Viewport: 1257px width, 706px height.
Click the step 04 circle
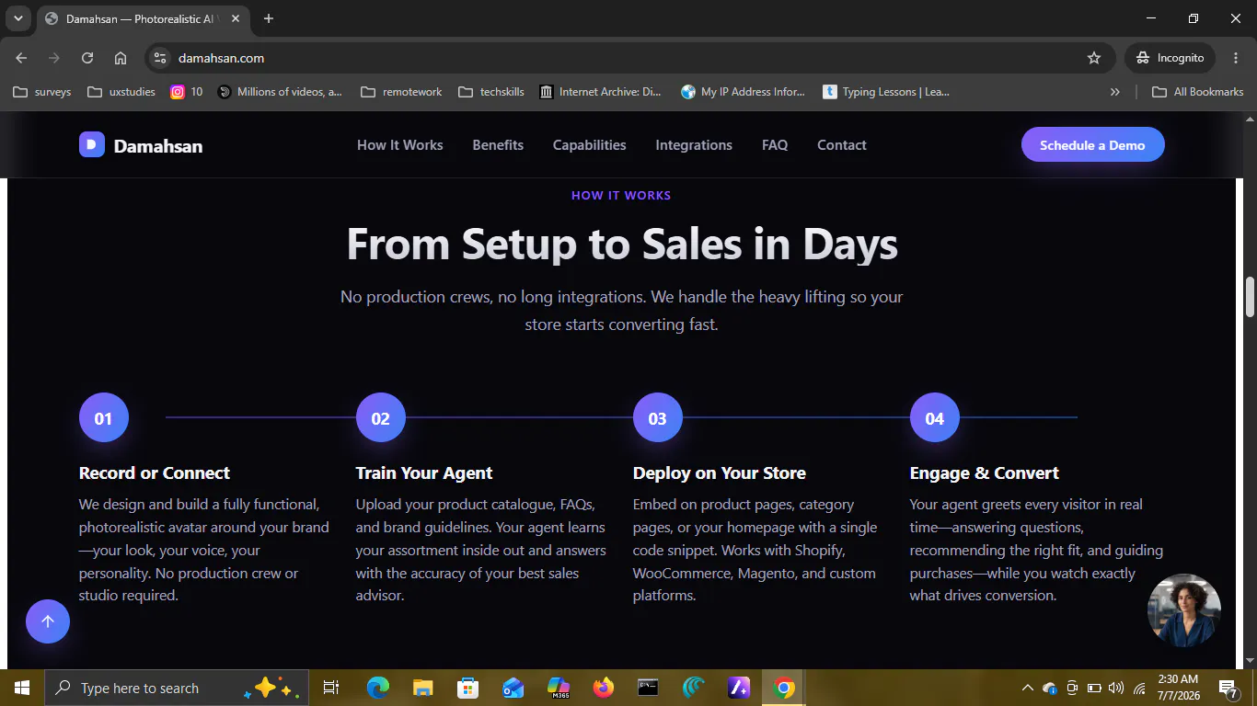[935, 418]
